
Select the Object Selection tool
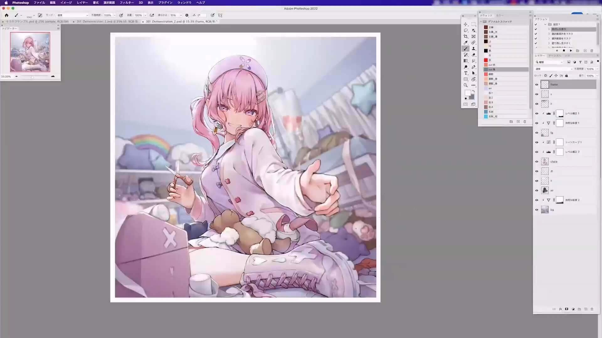tap(473, 30)
